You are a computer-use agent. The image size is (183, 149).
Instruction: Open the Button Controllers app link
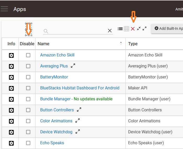click(57, 110)
